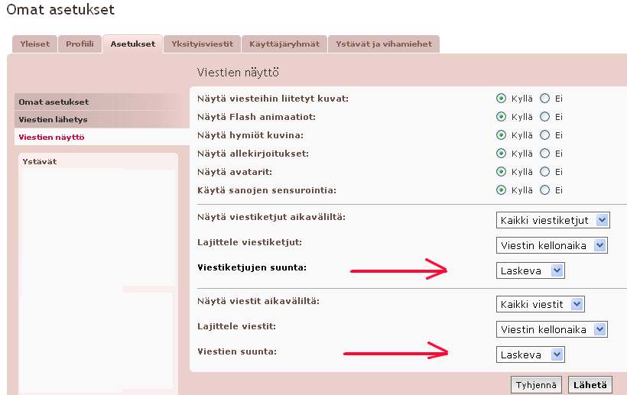The height and width of the screenshot is (395, 627).
Task: Expand Viestien suunta Laskeva dropdown
Action: coord(530,355)
